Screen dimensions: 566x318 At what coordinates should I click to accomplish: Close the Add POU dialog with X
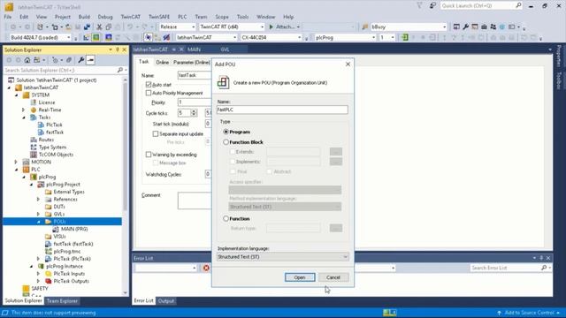click(348, 64)
